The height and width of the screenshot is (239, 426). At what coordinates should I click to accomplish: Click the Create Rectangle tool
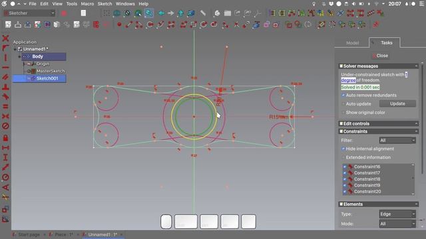pyautogui.click(x=193, y=25)
